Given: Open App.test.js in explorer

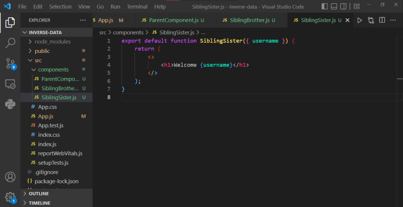Looking at the screenshot, I should 56,125.
